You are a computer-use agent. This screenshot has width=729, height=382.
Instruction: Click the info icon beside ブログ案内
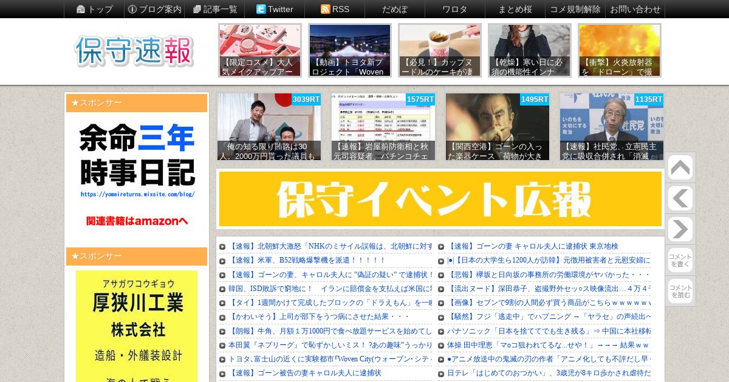132,9
